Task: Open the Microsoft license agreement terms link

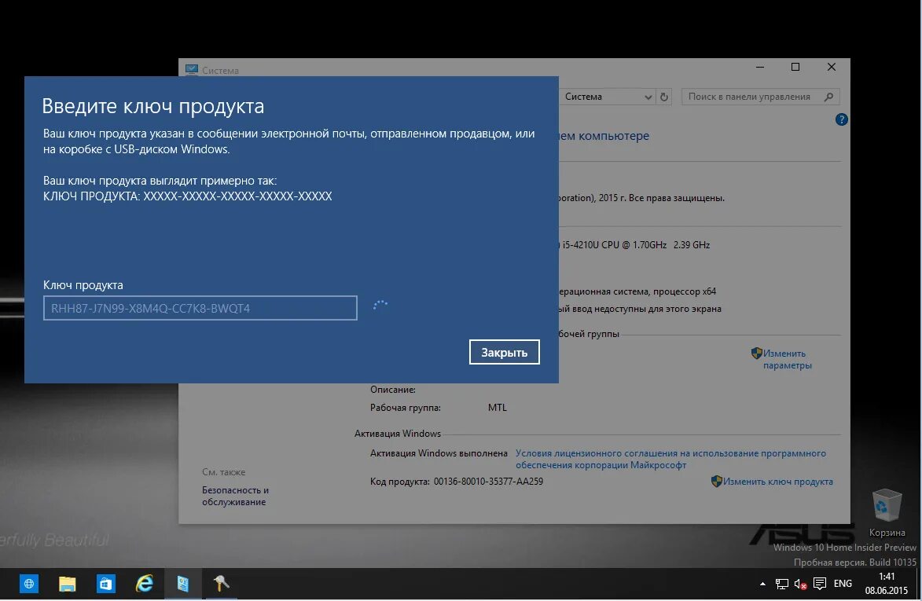Action: click(670, 459)
